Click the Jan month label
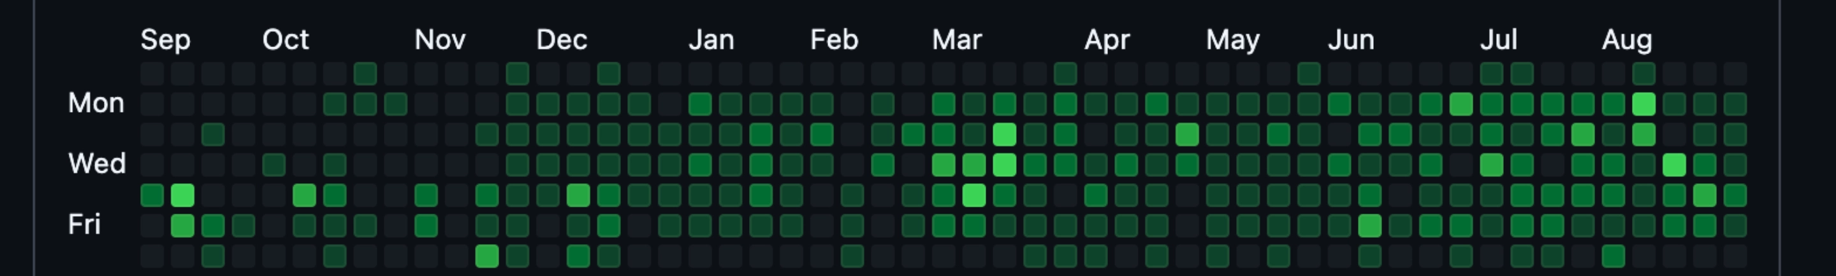 (711, 40)
